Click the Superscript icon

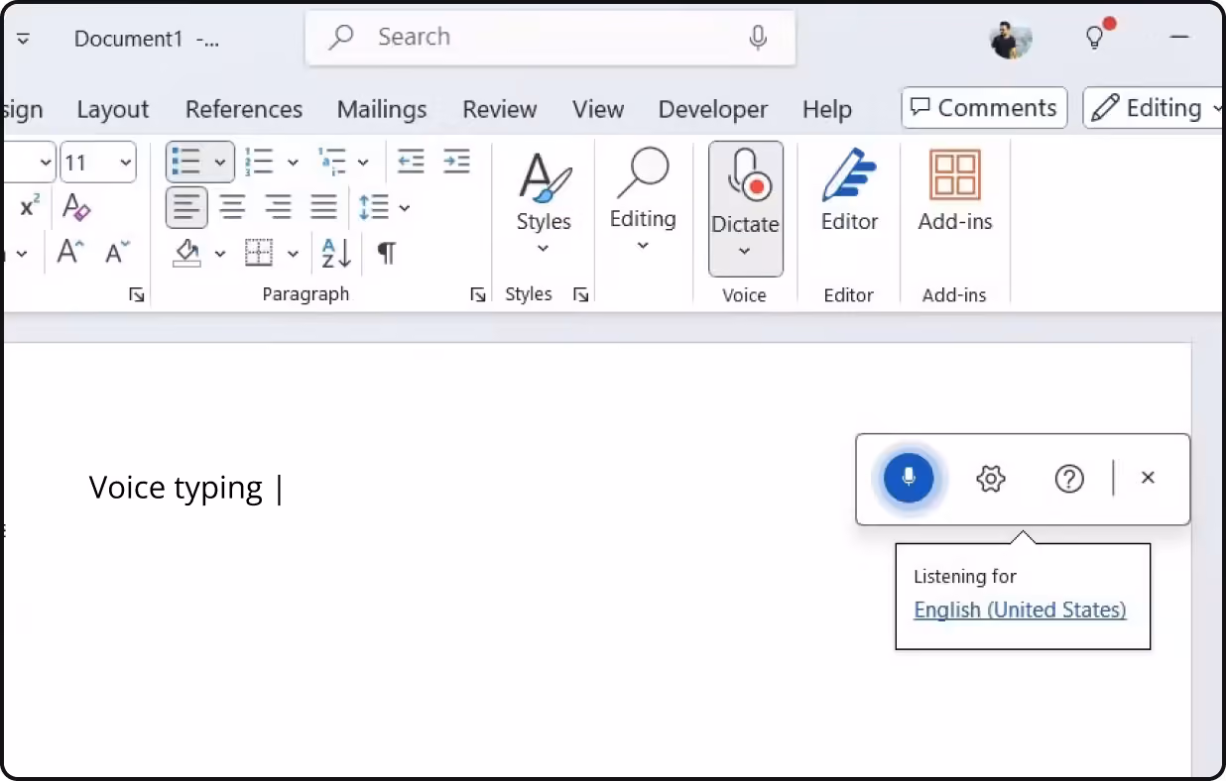30,206
